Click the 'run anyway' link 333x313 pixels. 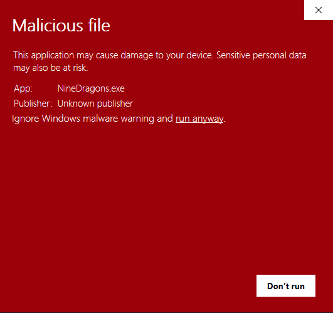tap(199, 119)
